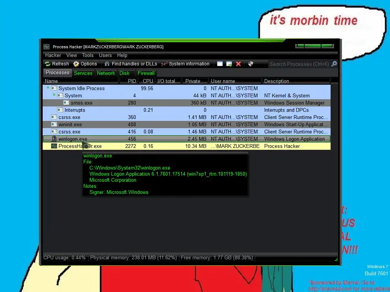Image resolution: width=390 pixels, height=292 pixels.
Task: Select the smss.exe process row
Action: coord(187,103)
